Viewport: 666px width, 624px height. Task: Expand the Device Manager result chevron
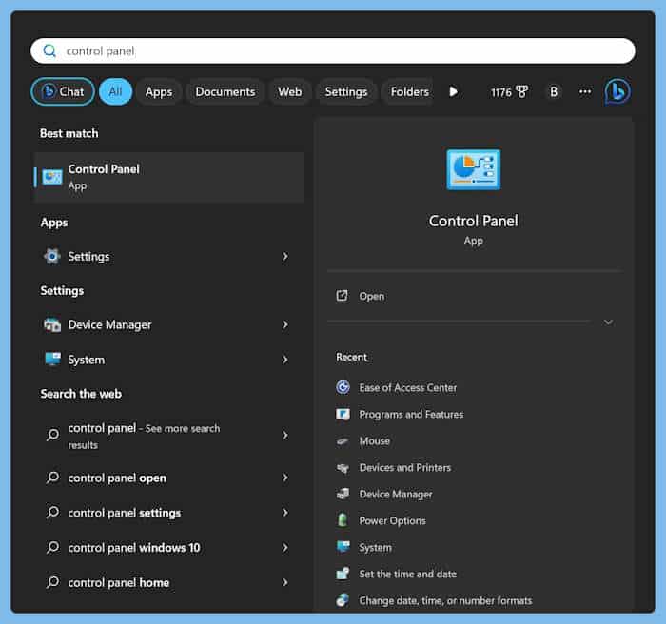(x=285, y=325)
